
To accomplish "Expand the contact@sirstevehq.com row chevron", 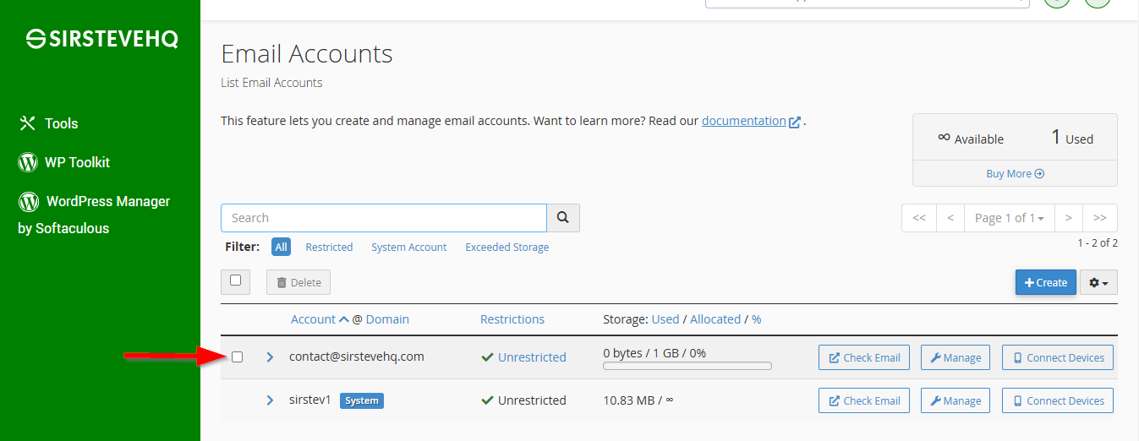I will tap(270, 357).
